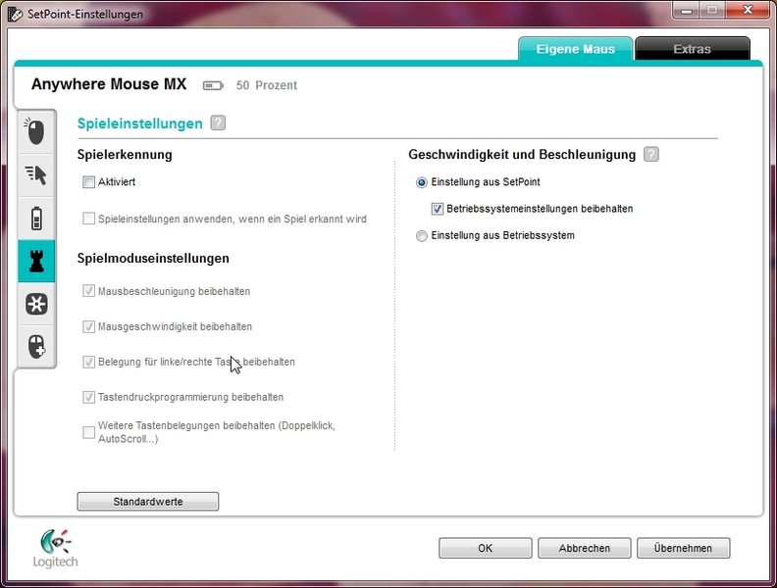Enable the Aktiviert checkbox
This screenshot has width=777, height=588.
click(x=88, y=182)
